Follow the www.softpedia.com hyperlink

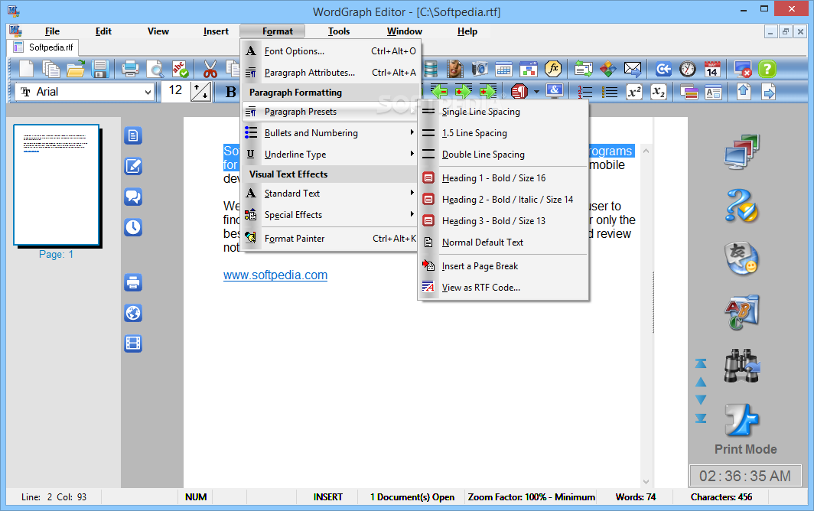275,275
